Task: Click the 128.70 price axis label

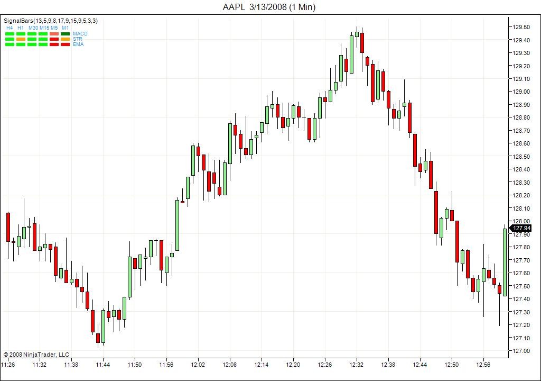Action: click(x=521, y=131)
